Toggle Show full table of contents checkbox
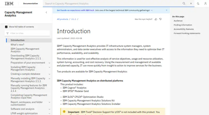209x115 pixels. point(6,27)
